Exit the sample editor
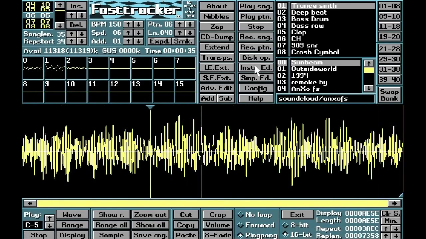Screen dimensions: 426x239 point(297,215)
